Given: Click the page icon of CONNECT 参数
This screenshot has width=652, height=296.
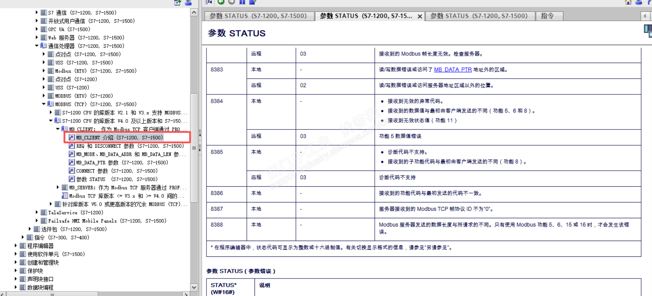Looking at the screenshot, I should 72,171.
